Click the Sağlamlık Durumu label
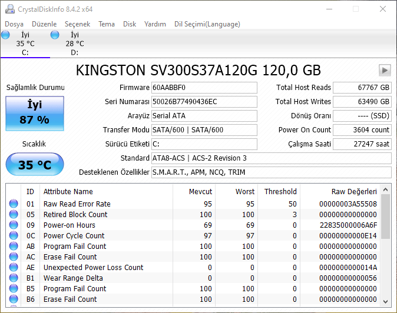The image size is (397, 313). [35, 88]
